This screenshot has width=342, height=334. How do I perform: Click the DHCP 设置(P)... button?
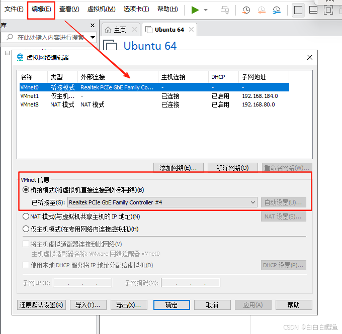[x=284, y=265]
